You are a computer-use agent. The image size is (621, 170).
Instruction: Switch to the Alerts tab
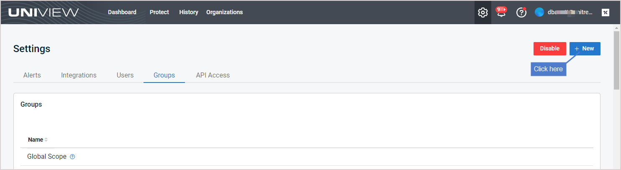(x=32, y=75)
